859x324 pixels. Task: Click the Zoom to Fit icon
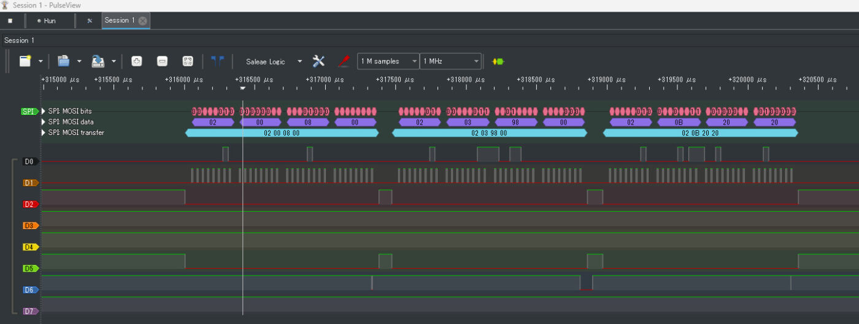[188, 61]
